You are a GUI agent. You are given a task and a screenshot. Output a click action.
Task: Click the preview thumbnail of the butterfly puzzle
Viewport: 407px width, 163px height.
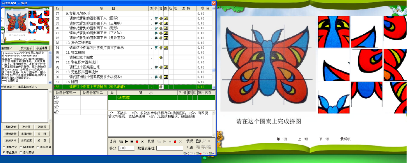click(26, 25)
